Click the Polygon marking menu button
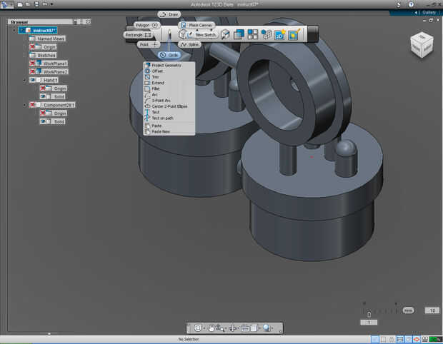443x344 pixels. (146, 25)
